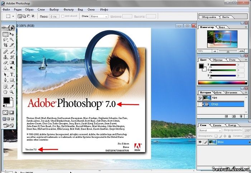Viewport: 251px width, 173px height.
Task: Select the Eraser tool
Action: tap(5, 62)
